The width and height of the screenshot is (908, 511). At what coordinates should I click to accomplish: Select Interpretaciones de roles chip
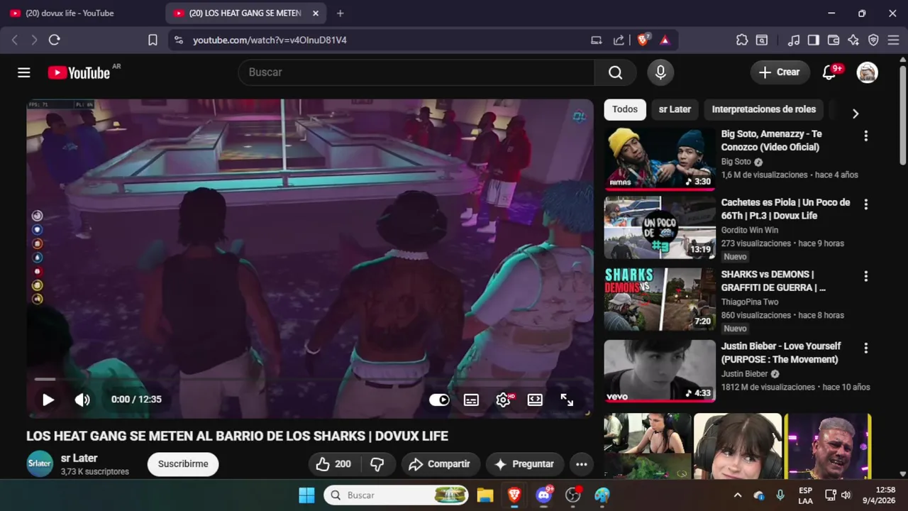pos(764,109)
